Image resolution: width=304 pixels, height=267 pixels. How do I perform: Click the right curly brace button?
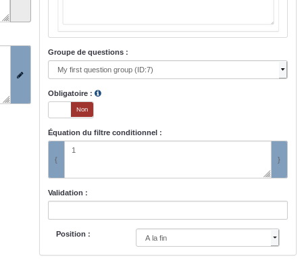(279, 160)
